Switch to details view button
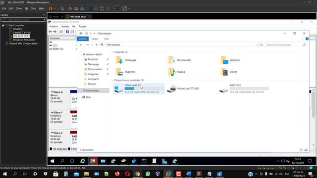This screenshot has height=178, width=317. point(301,150)
